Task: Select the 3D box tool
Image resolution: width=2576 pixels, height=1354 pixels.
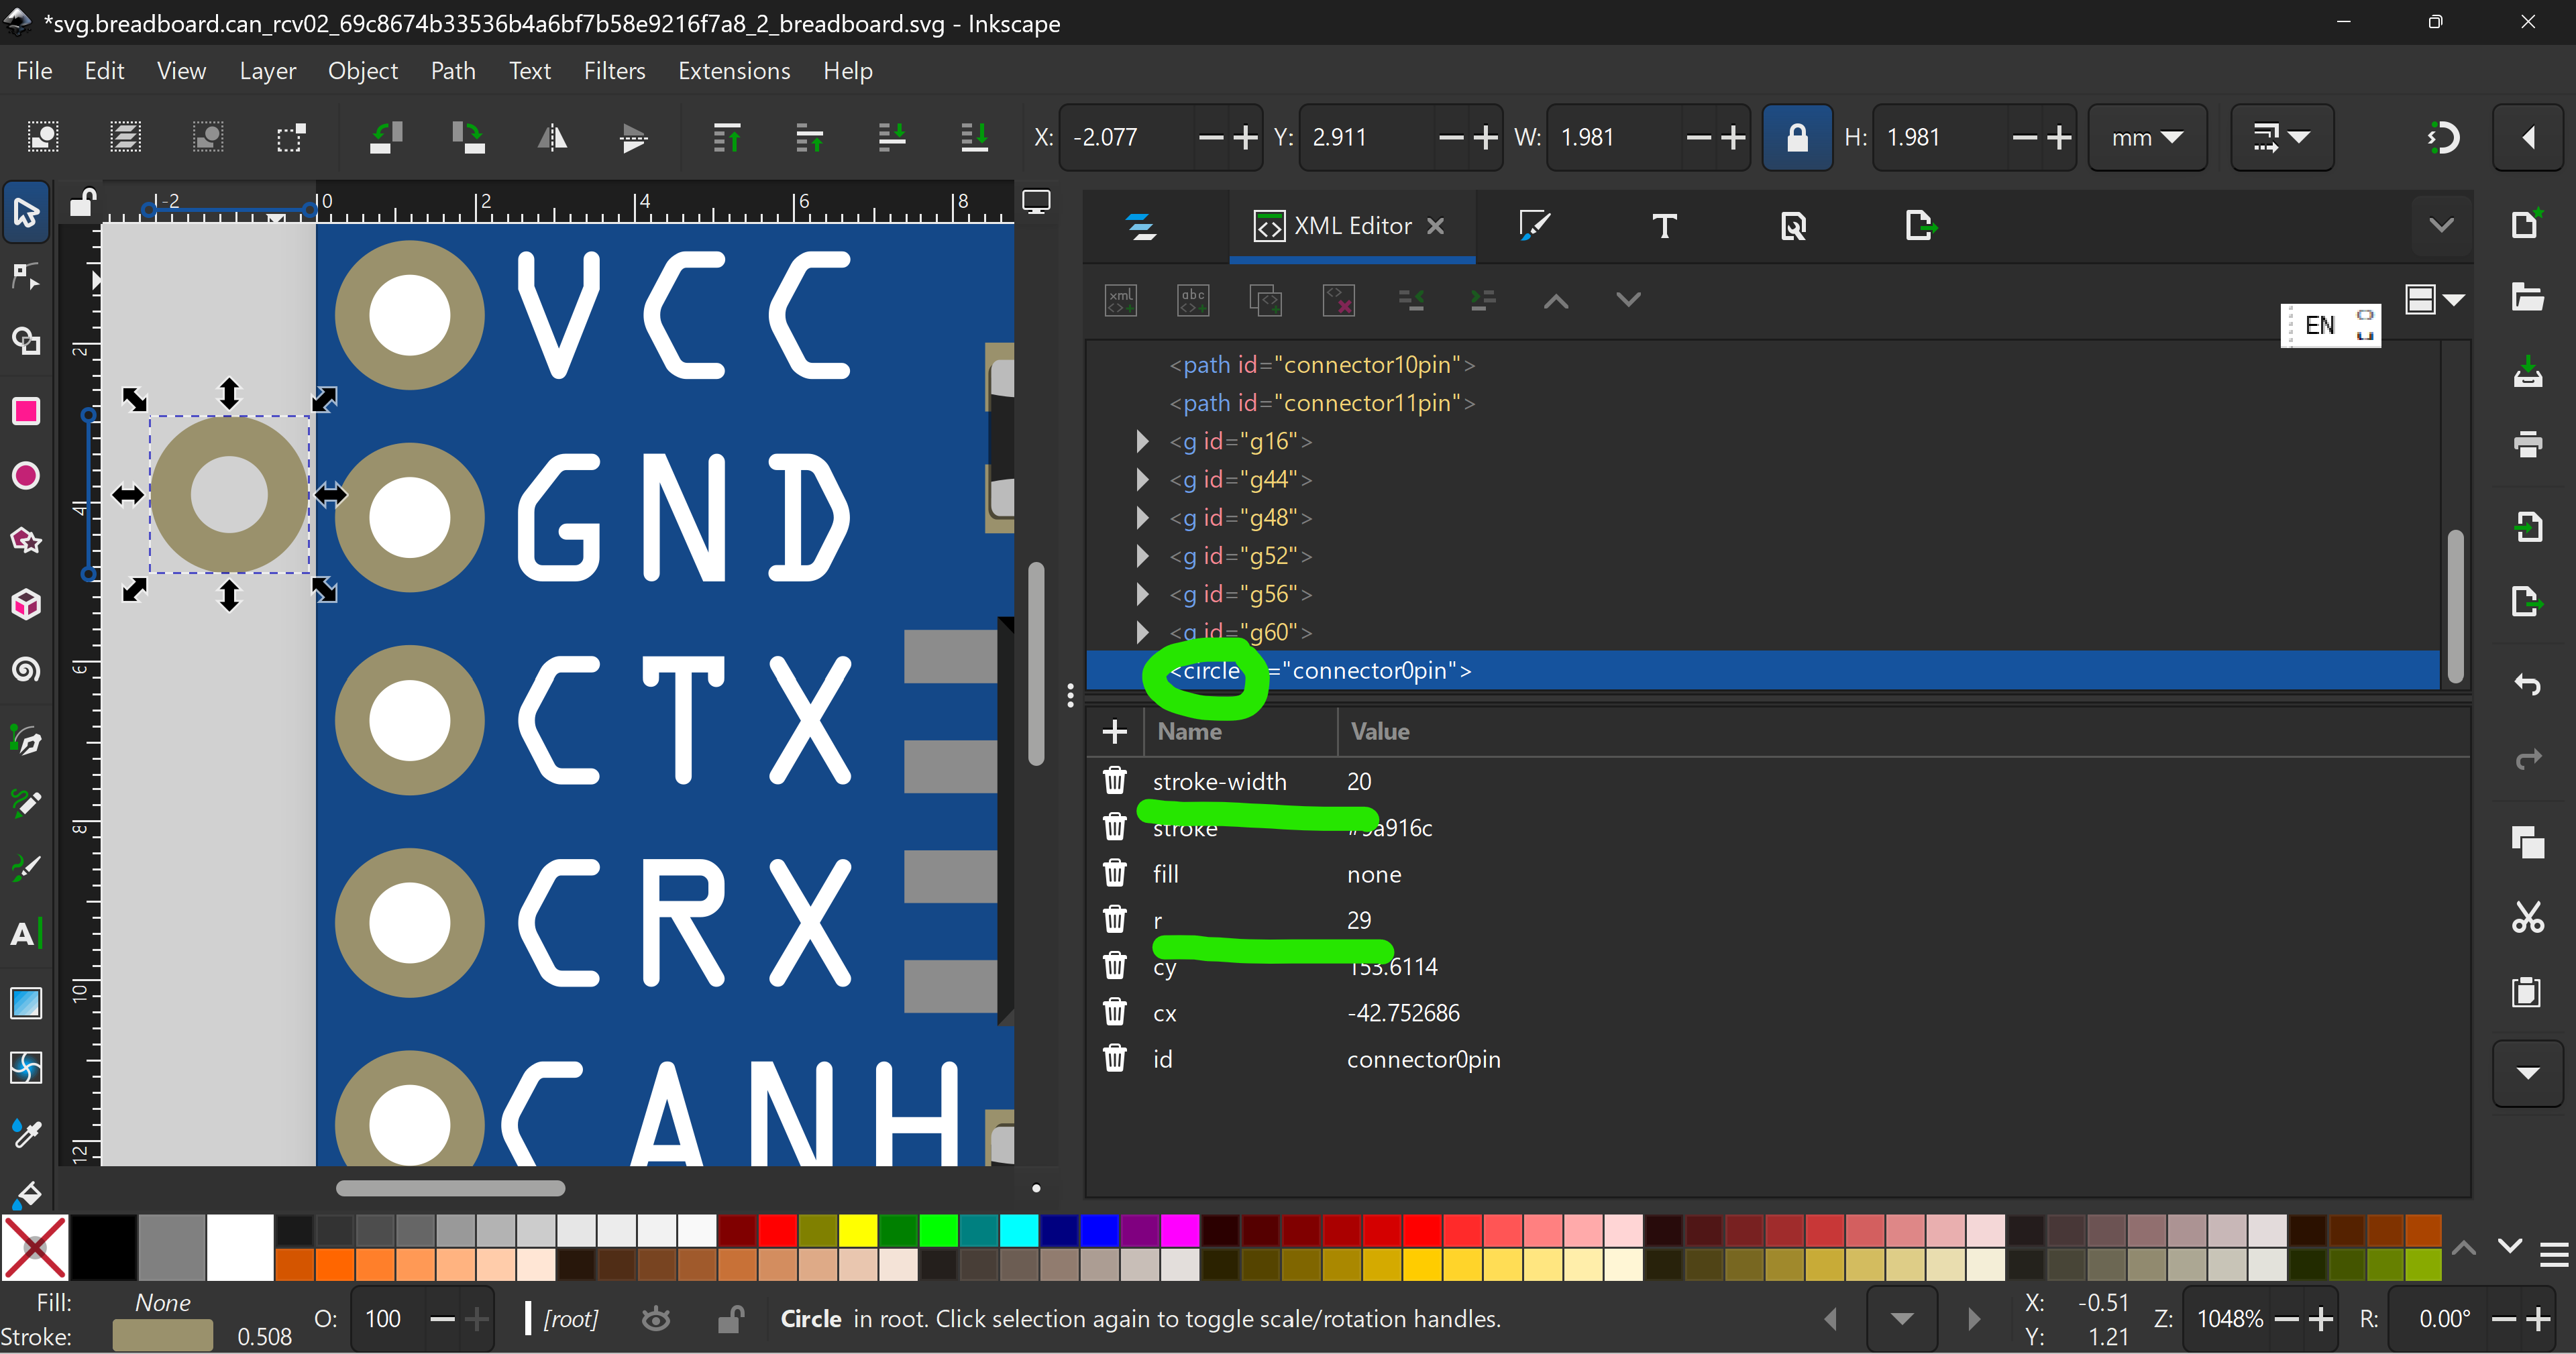Action: point(26,605)
